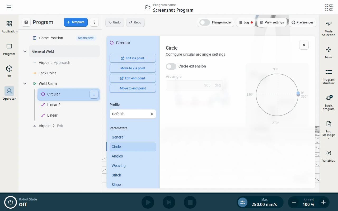Click the Robot State power icon
This screenshot has height=211, width=338.
pos(11,202)
